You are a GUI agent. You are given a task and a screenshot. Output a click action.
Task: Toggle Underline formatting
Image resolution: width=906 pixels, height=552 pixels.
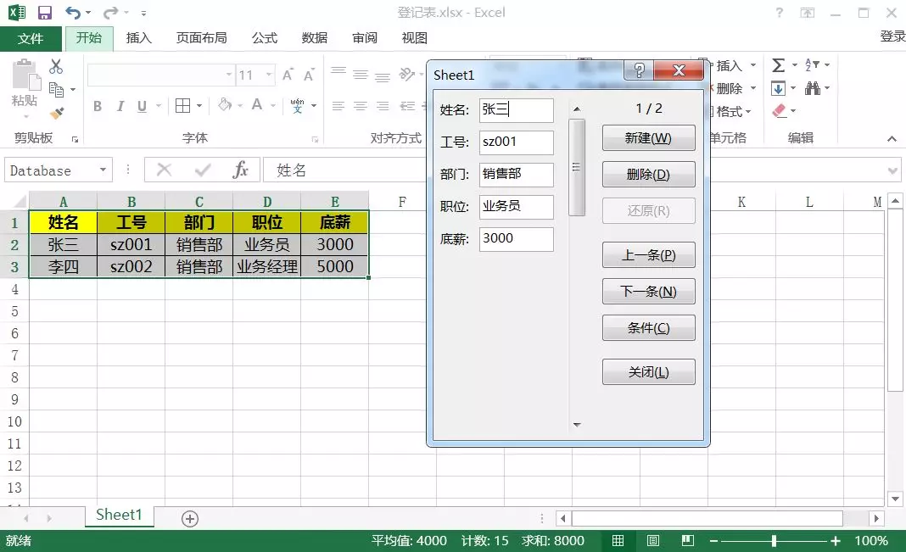click(x=142, y=106)
